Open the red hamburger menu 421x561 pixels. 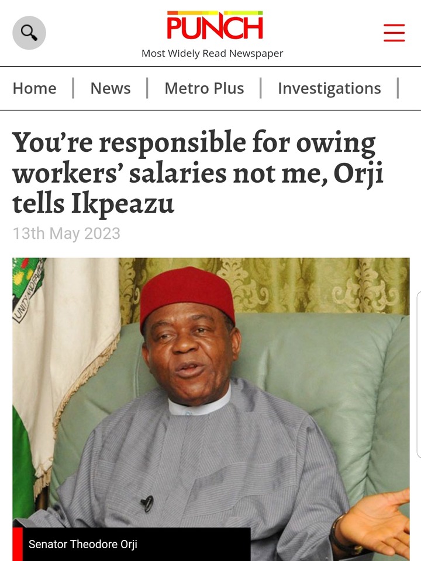[394, 33]
